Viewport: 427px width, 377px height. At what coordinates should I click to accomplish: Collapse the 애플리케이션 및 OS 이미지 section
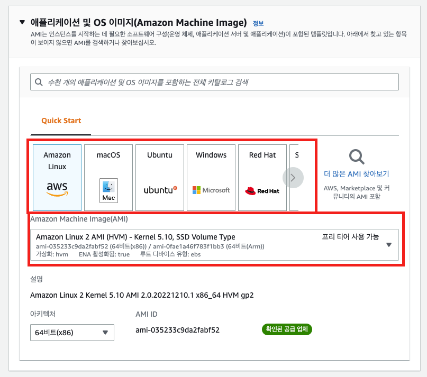pos(22,22)
